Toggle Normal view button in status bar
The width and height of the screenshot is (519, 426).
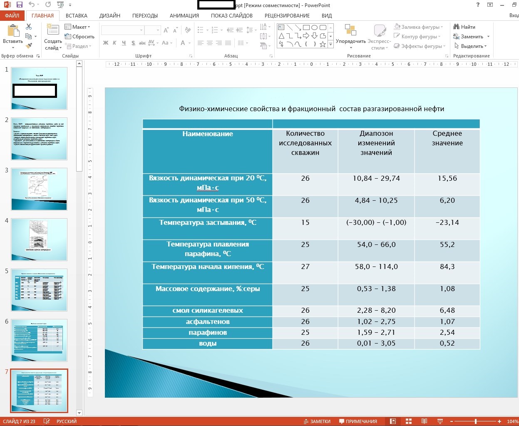click(x=392, y=421)
